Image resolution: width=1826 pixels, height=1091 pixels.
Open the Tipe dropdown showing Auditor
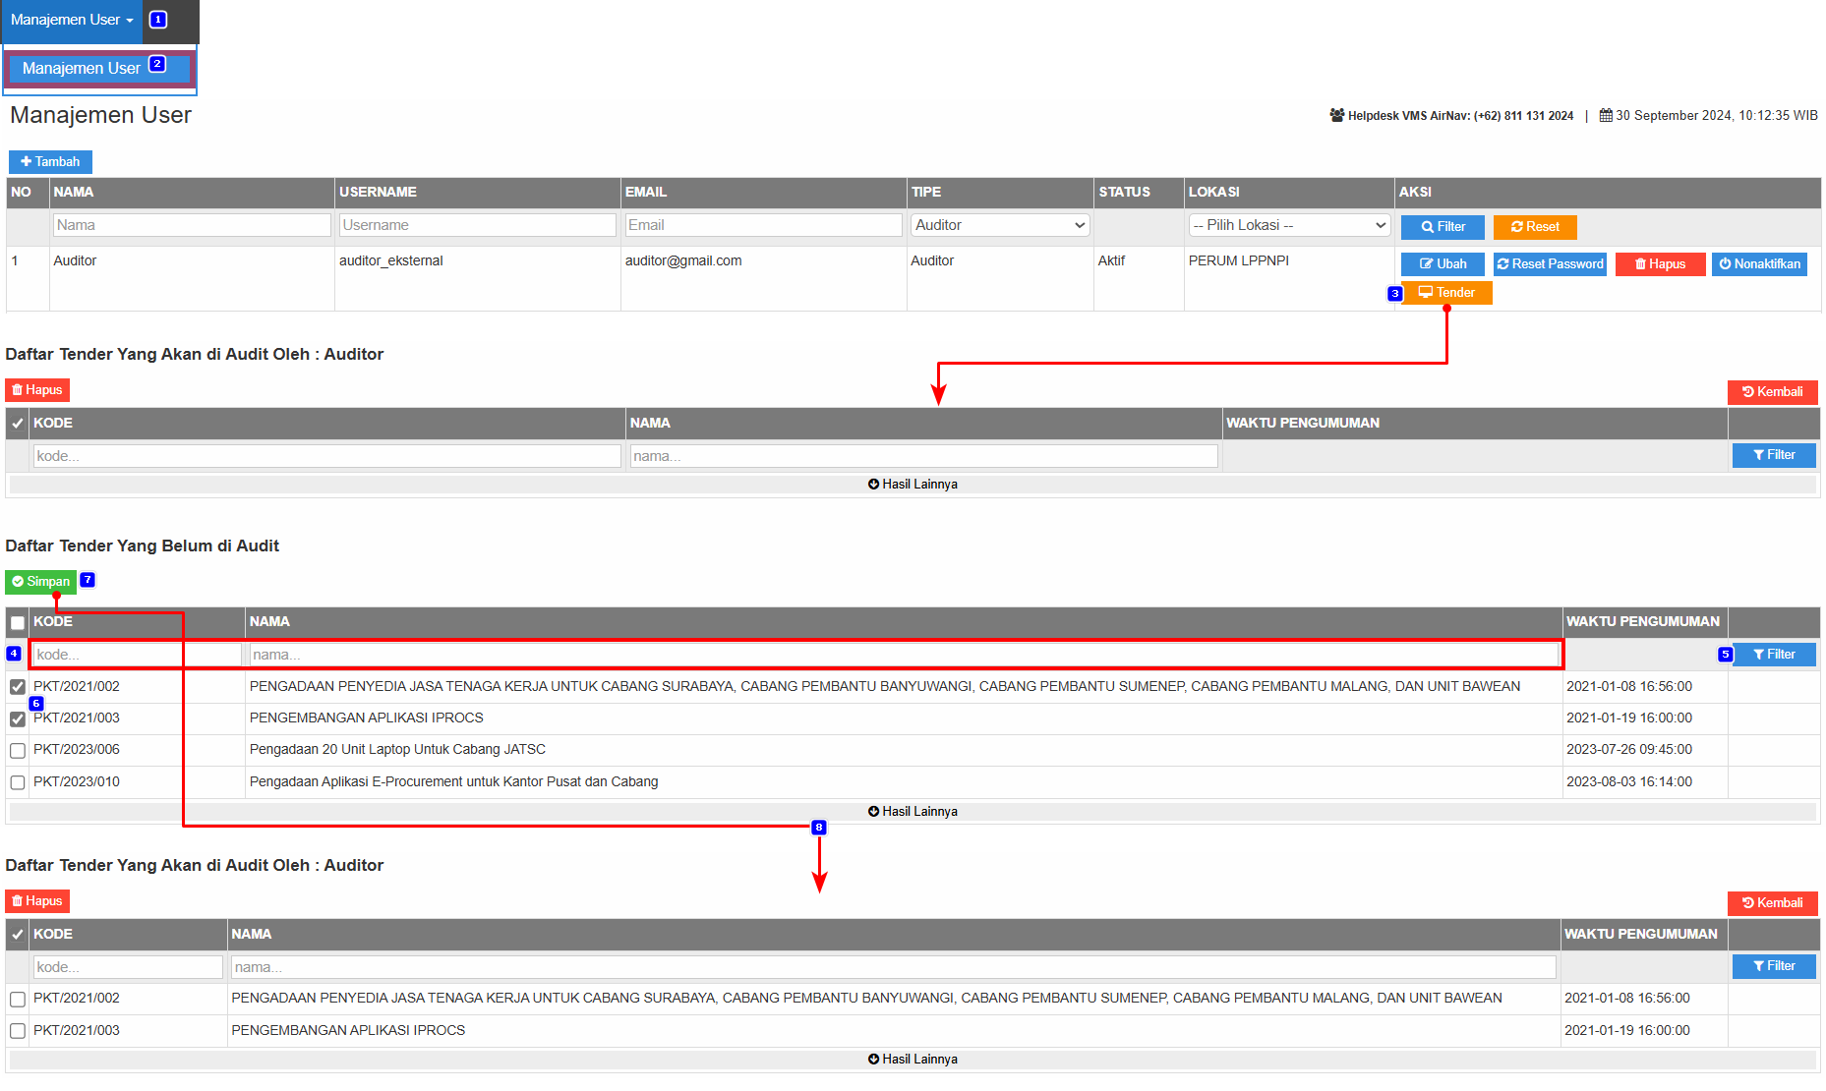coord(1000,225)
